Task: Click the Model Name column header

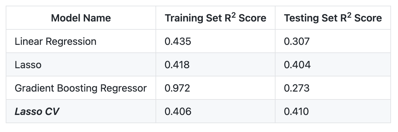Action: click(x=81, y=18)
